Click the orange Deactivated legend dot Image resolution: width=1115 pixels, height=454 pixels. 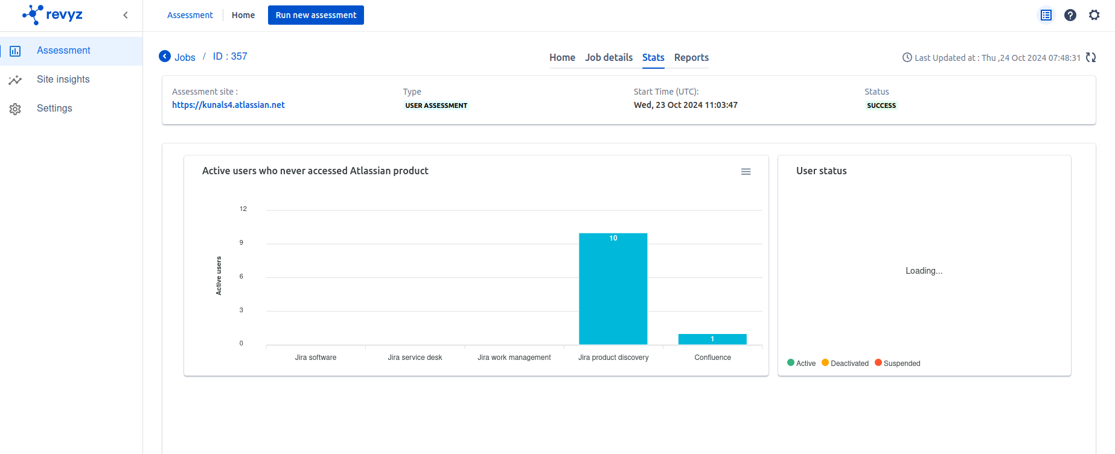(825, 362)
